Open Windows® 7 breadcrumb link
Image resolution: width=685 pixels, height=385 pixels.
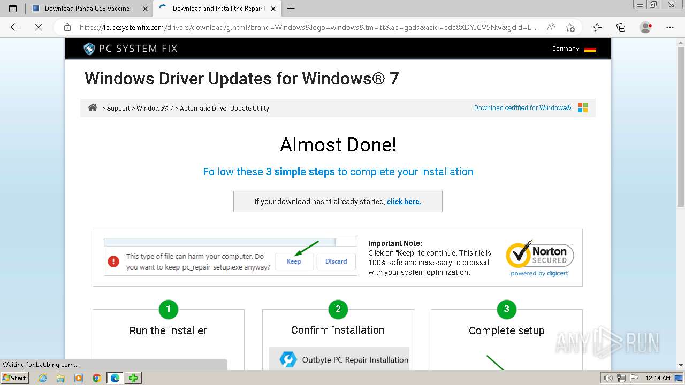point(155,108)
